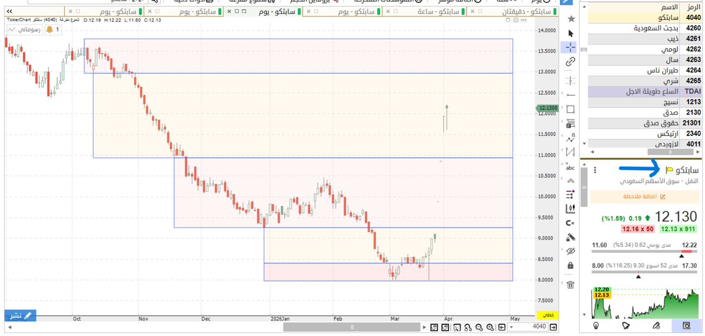This screenshot has width=705, height=336.
Task: Click the favorites star icon in the drawing toolbar
Action: [x=570, y=19]
